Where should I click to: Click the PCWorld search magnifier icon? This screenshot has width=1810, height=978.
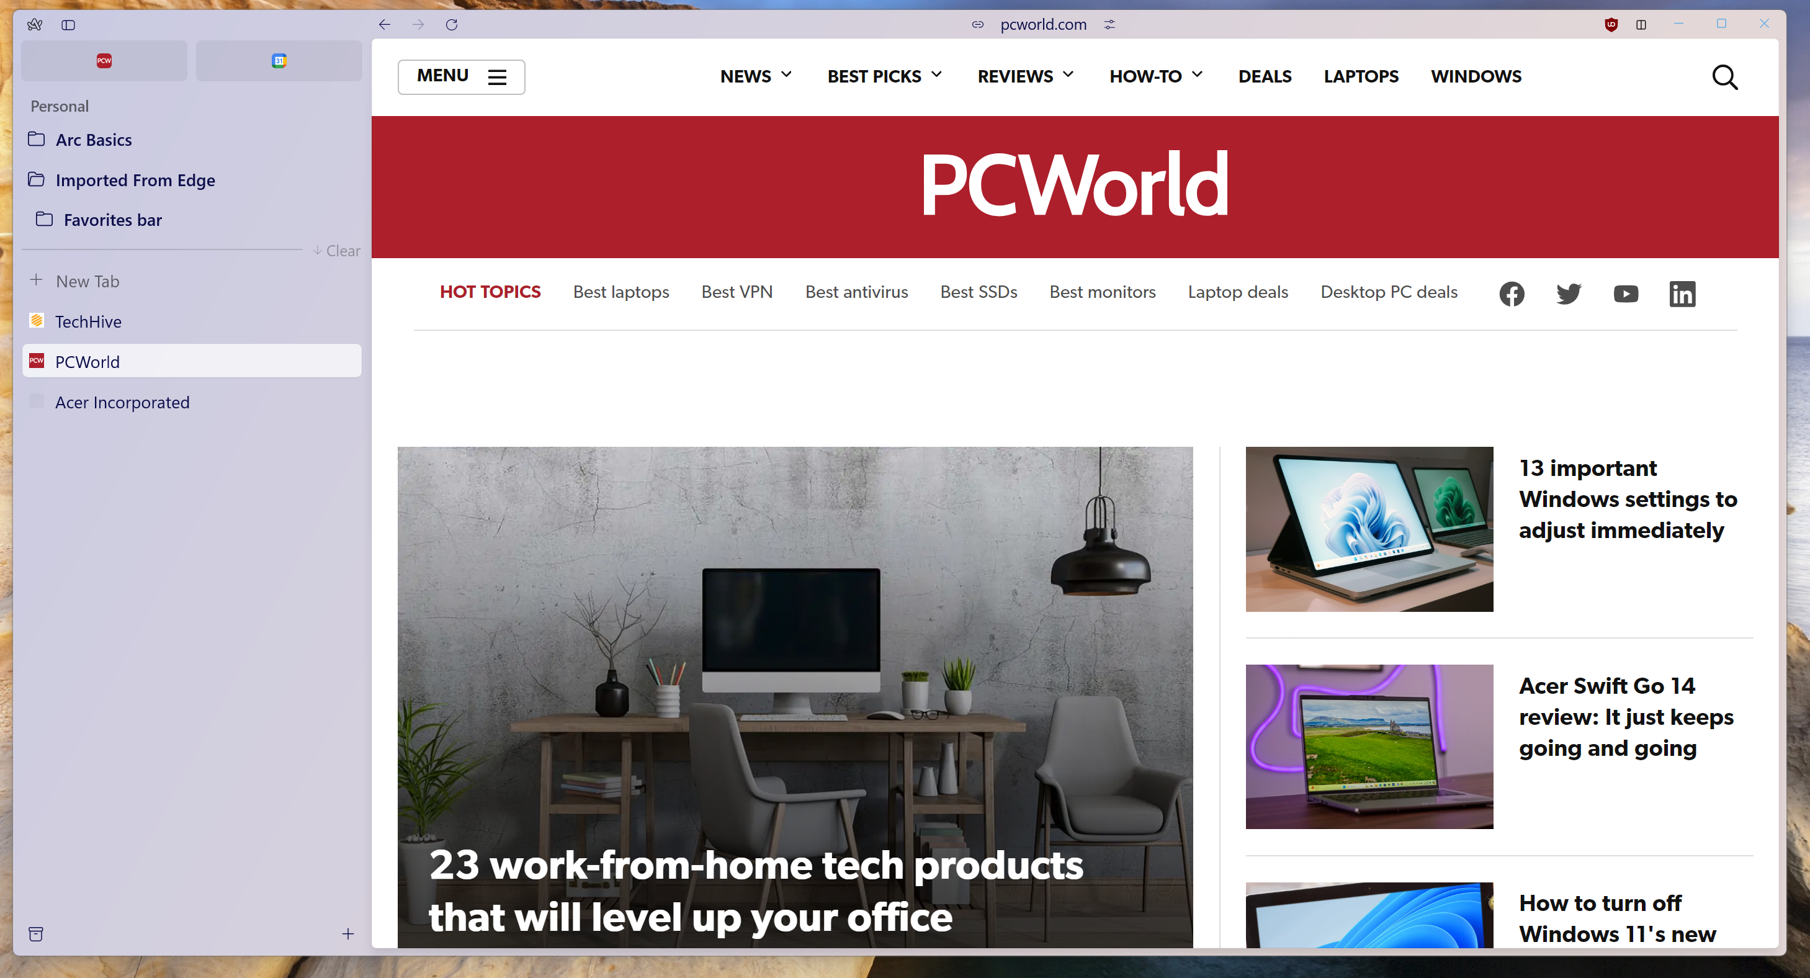click(1724, 77)
